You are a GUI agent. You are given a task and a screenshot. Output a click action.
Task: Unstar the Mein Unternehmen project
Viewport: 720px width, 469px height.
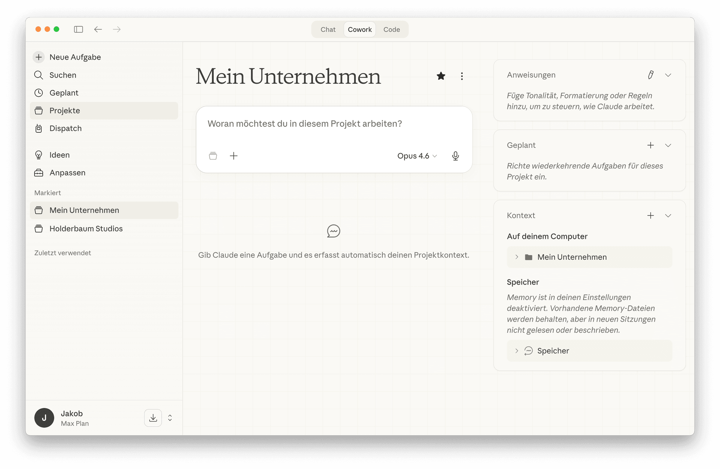click(441, 76)
